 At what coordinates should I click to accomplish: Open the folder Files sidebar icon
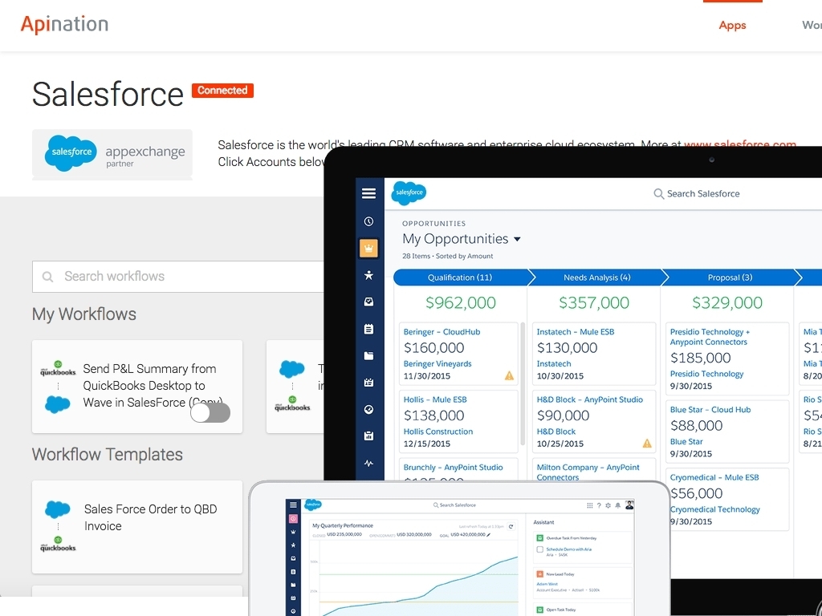[x=368, y=355]
